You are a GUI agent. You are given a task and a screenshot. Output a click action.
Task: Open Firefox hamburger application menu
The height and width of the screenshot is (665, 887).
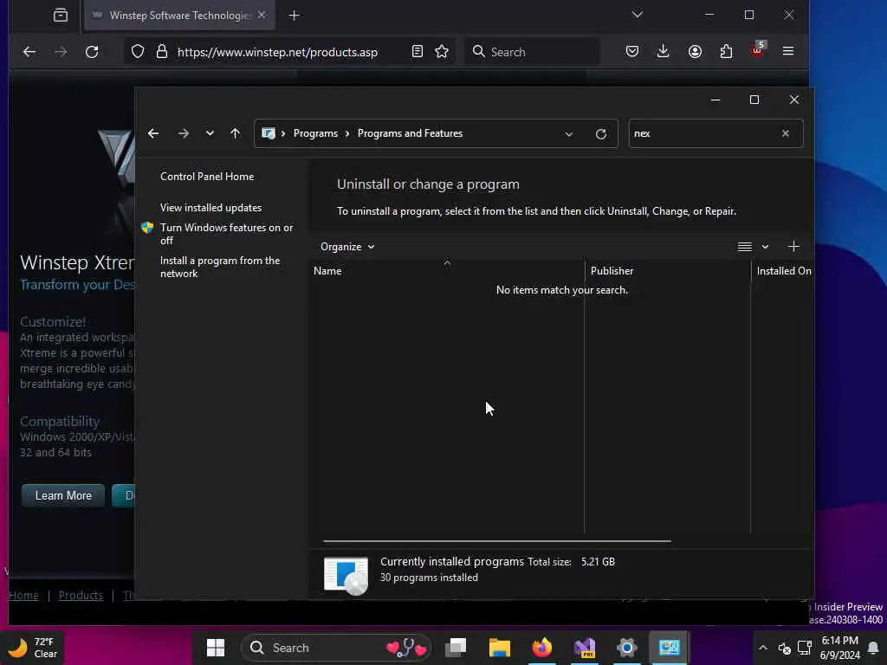click(788, 51)
